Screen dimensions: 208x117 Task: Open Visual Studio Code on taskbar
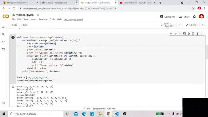point(116,114)
